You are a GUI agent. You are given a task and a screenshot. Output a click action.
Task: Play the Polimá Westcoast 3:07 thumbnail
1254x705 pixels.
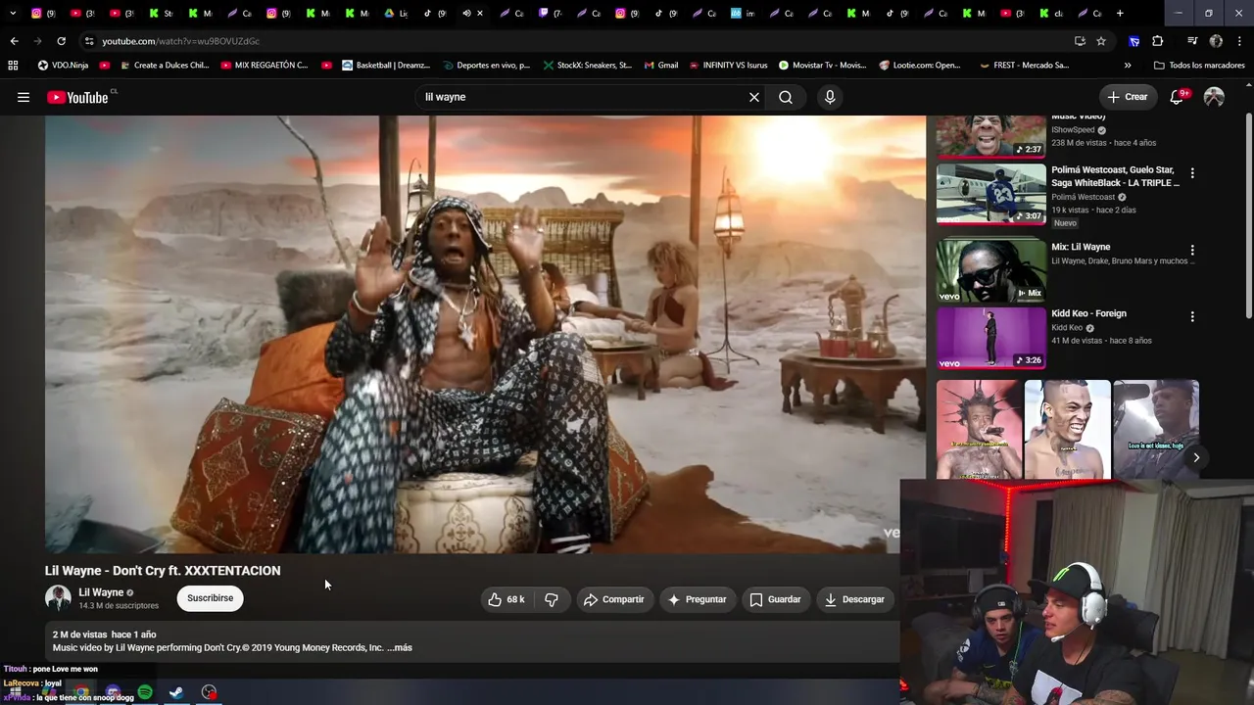[x=991, y=194]
